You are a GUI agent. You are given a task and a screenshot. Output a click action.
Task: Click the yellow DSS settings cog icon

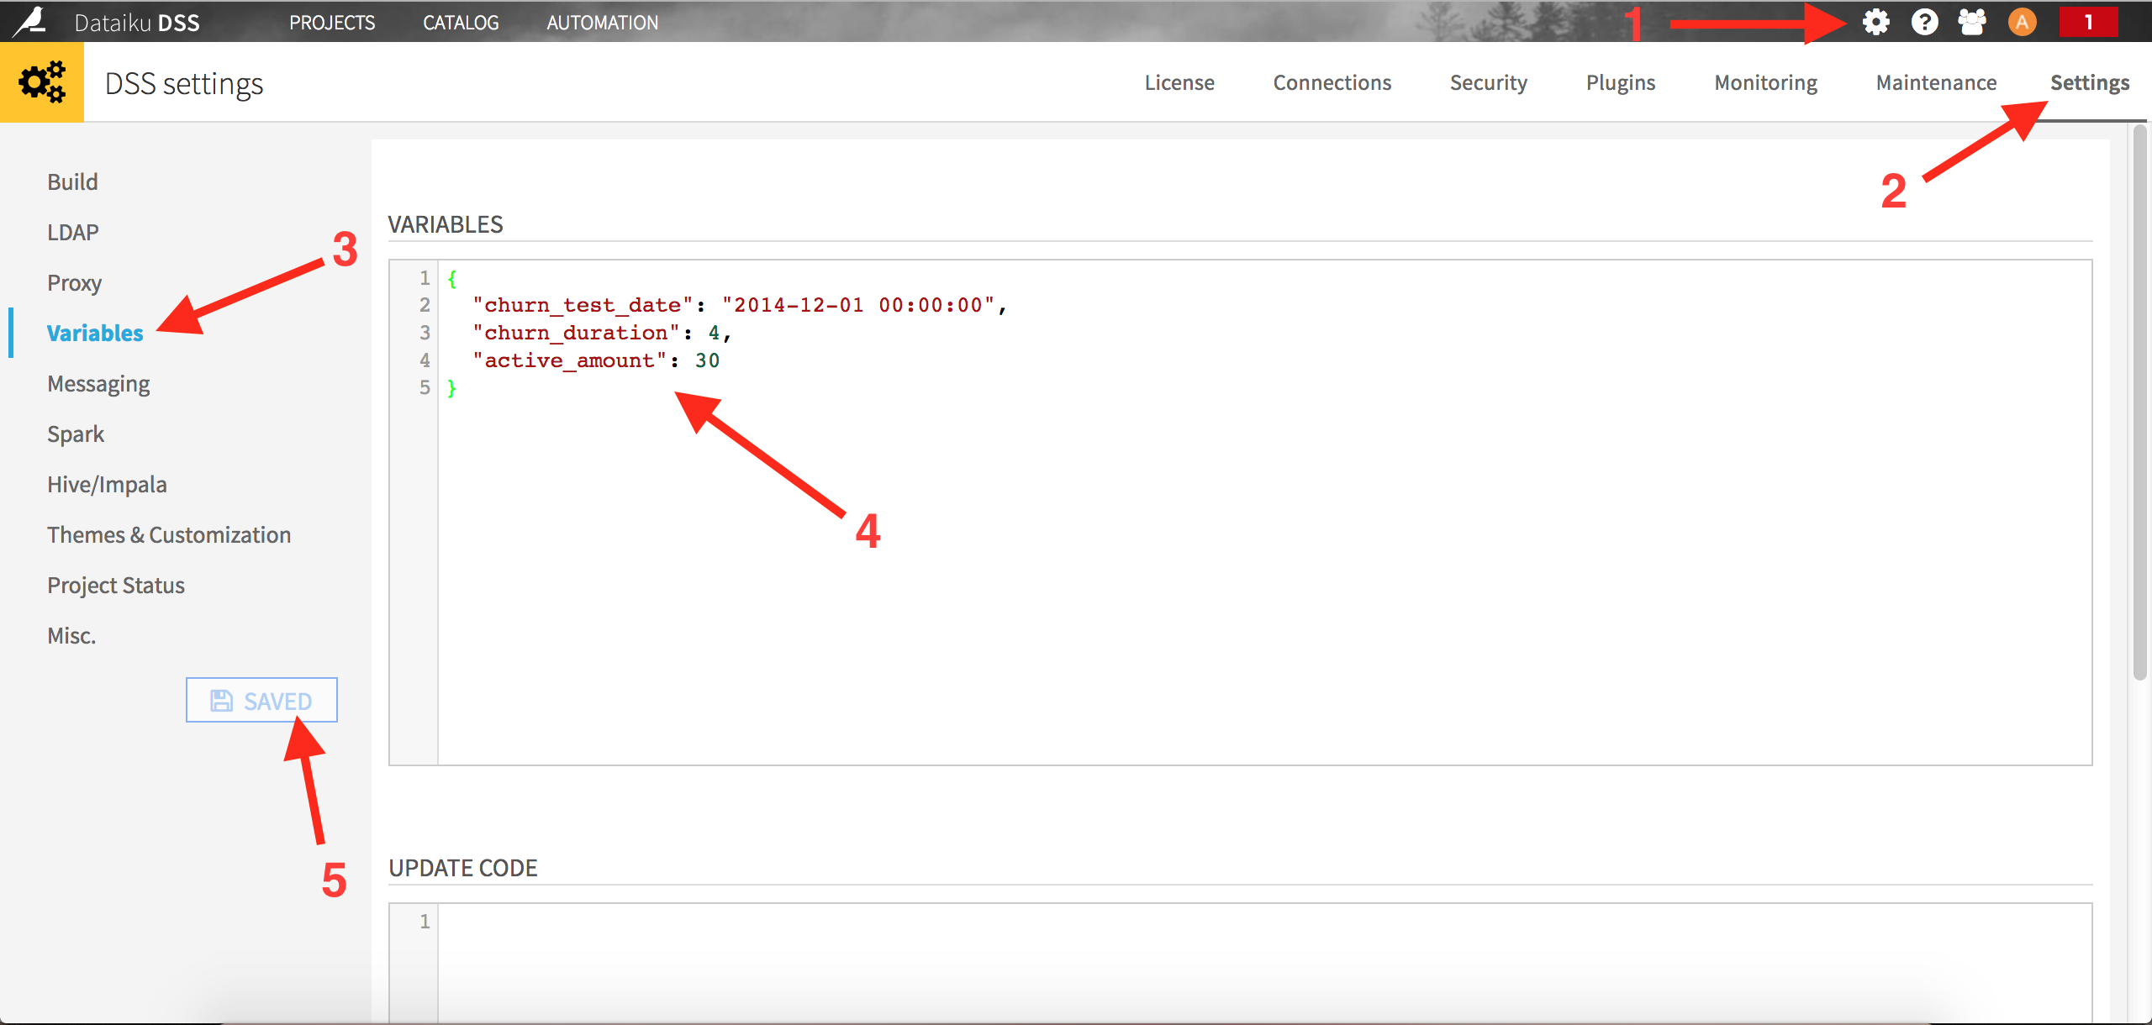point(41,81)
